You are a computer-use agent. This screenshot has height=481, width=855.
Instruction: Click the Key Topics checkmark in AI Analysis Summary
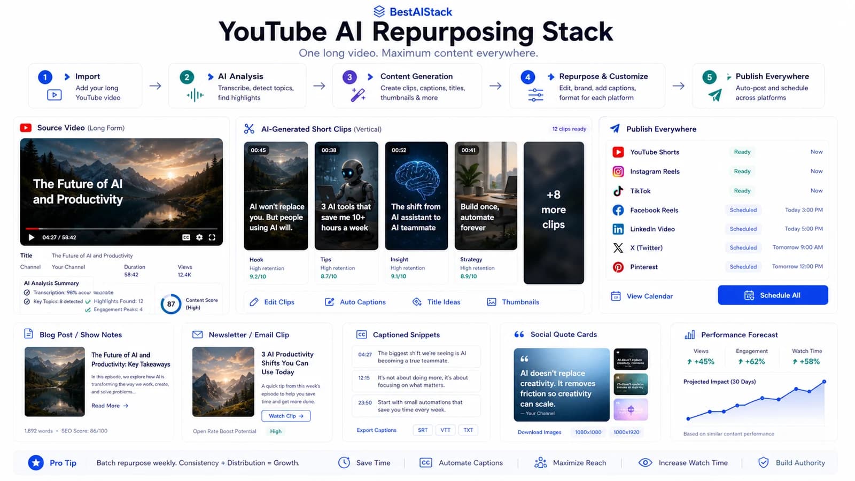point(27,301)
